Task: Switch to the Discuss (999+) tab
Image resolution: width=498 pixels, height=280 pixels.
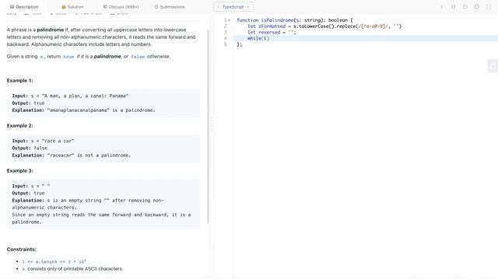Action: (x=121, y=7)
